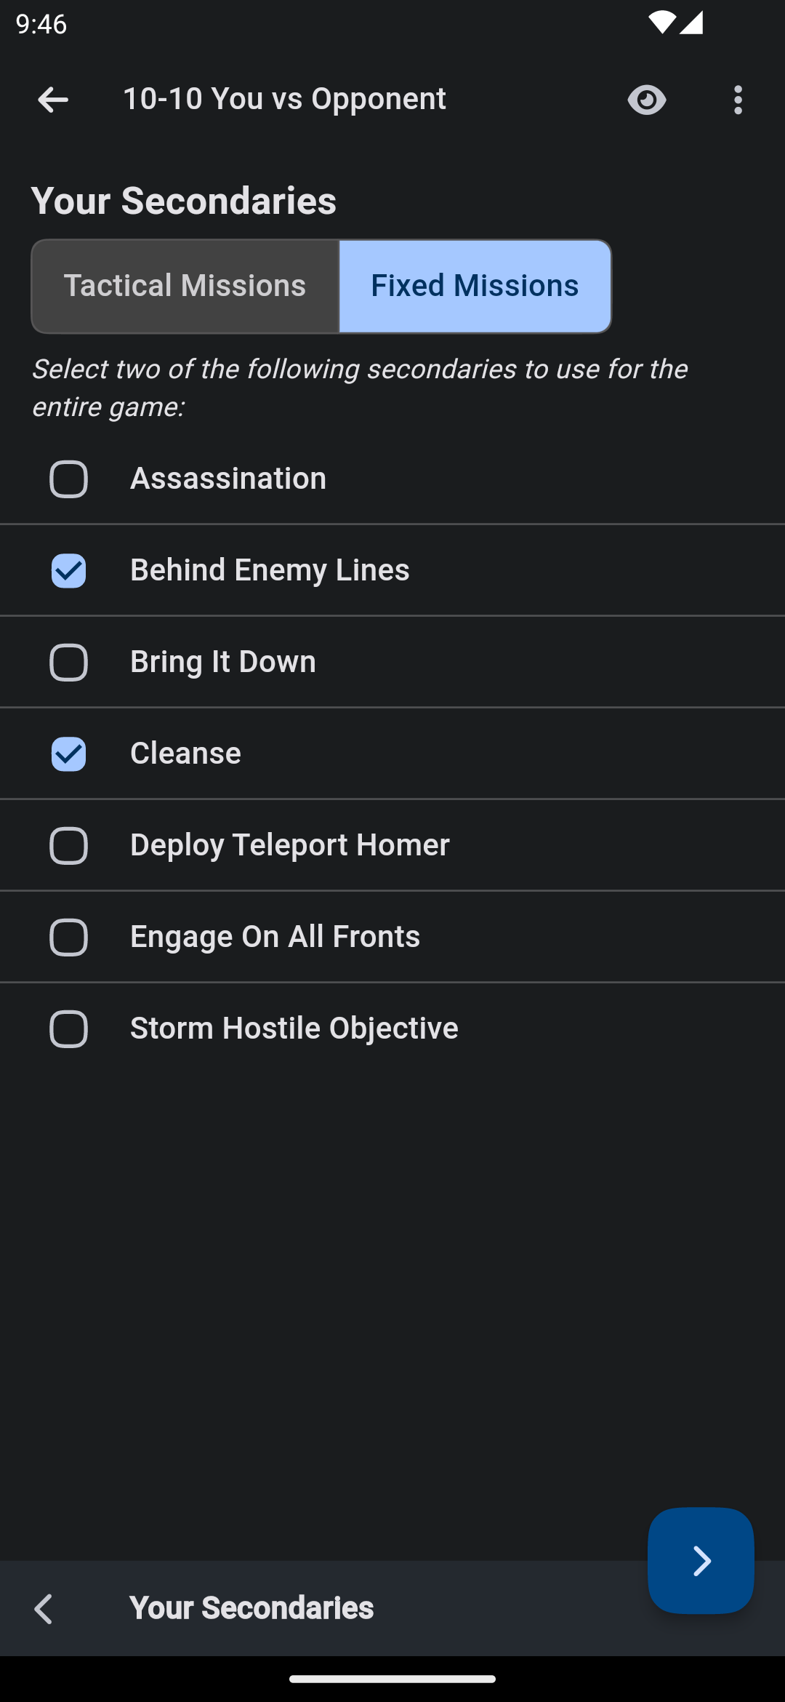The height and width of the screenshot is (1702, 785).
Task: Tap the Wi-Fi status icon
Action: point(661,23)
